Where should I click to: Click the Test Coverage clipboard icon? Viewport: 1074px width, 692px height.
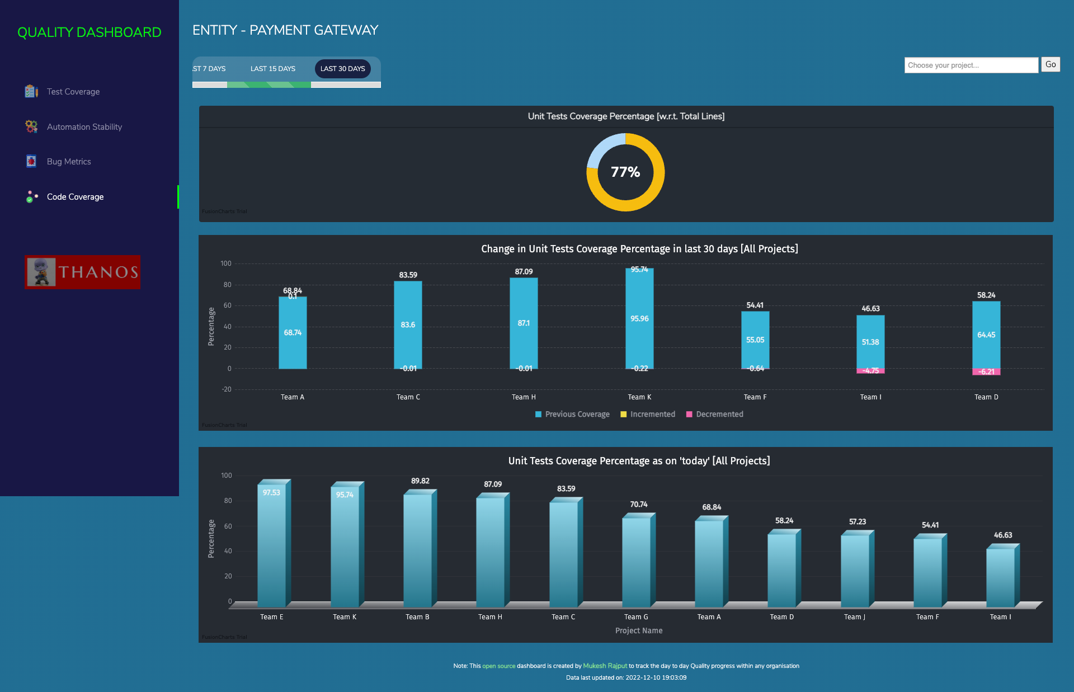click(31, 91)
